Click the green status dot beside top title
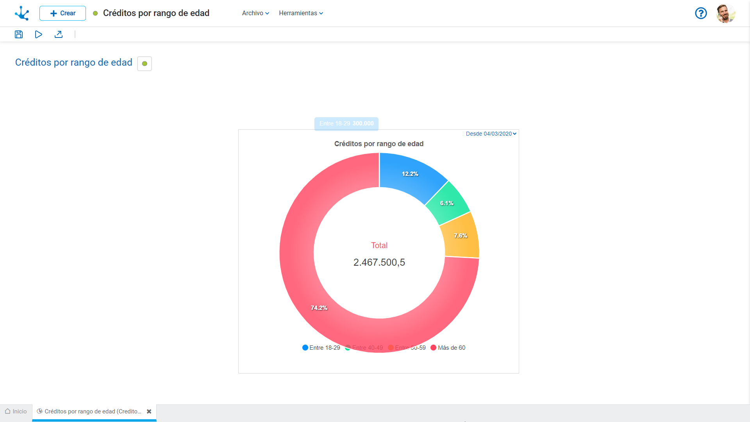 [95, 13]
